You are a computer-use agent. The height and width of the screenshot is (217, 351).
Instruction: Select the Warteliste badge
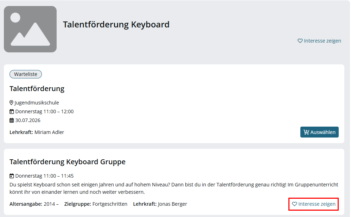[x=26, y=74]
